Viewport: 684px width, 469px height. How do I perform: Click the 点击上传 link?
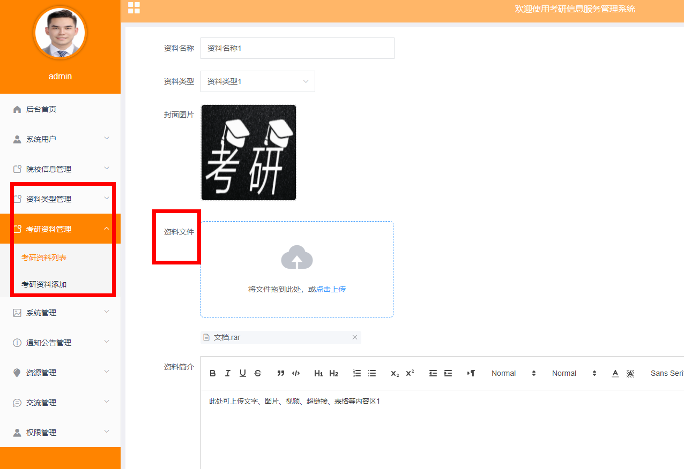tap(331, 289)
